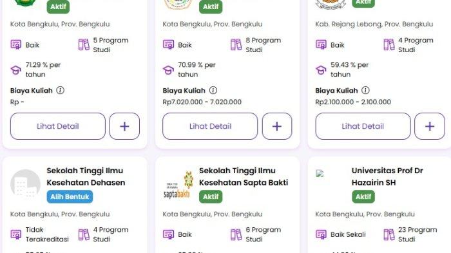Click the books icon beside 23 Program Studi
451x253 pixels.
tap(389, 234)
